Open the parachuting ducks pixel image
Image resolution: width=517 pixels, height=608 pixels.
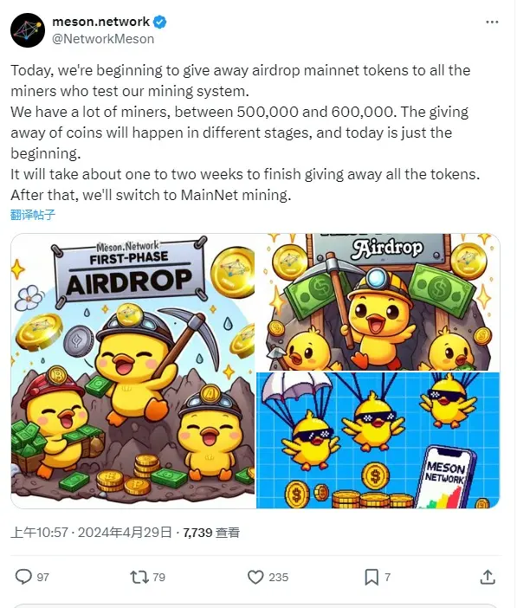click(378, 440)
